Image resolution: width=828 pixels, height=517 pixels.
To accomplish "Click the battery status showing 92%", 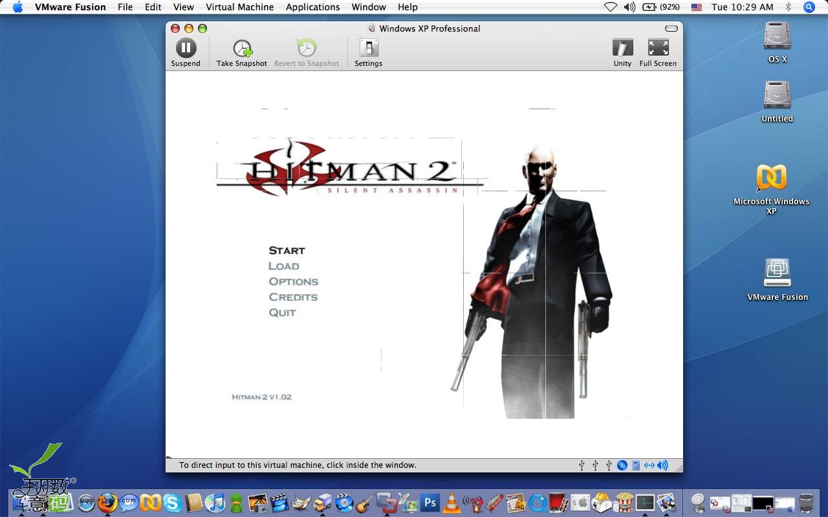I will tap(661, 7).
